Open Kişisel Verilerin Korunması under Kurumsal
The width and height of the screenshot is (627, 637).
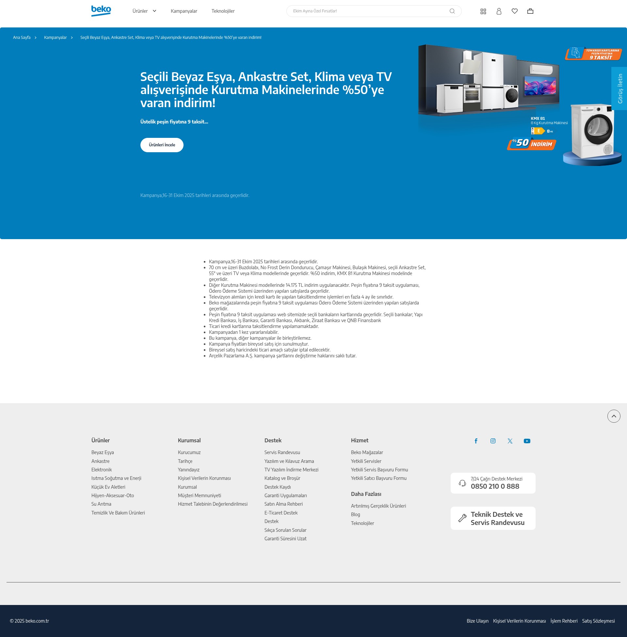tap(204, 478)
